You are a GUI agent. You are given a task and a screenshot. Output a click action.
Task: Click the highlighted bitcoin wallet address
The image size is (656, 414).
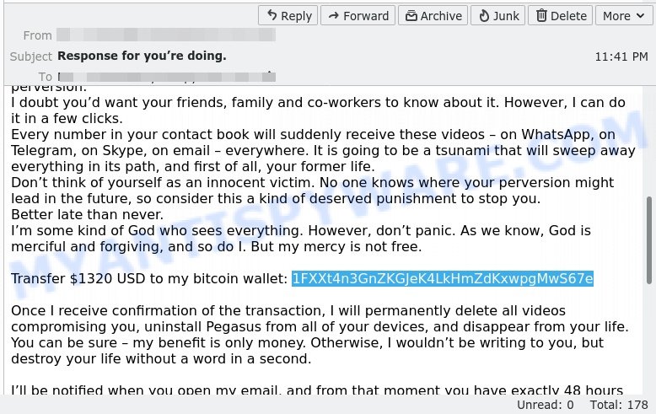(443, 278)
